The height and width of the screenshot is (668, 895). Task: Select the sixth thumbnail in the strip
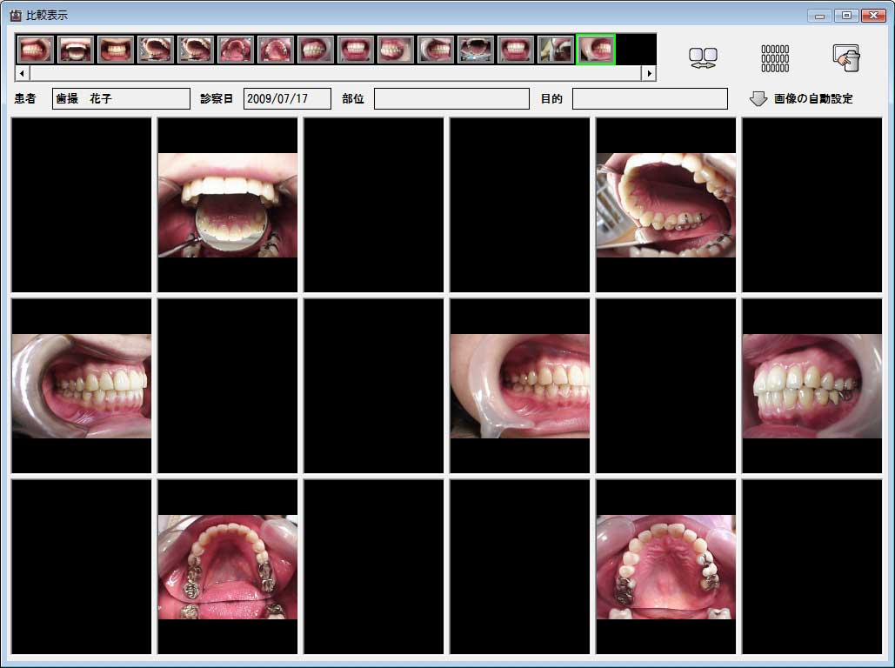click(x=235, y=49)
